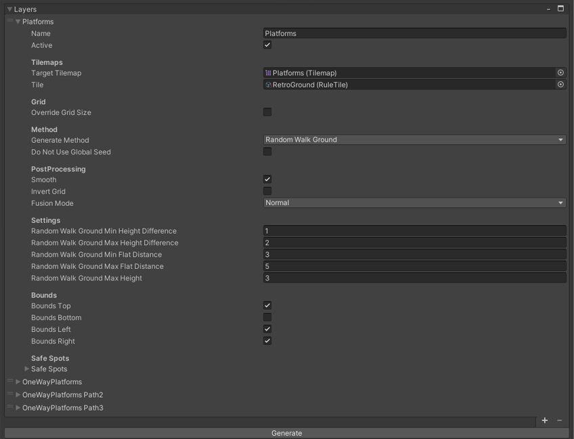Open the Fusion Mode dropdown
The image size is (574, 439).
(414, 203)
